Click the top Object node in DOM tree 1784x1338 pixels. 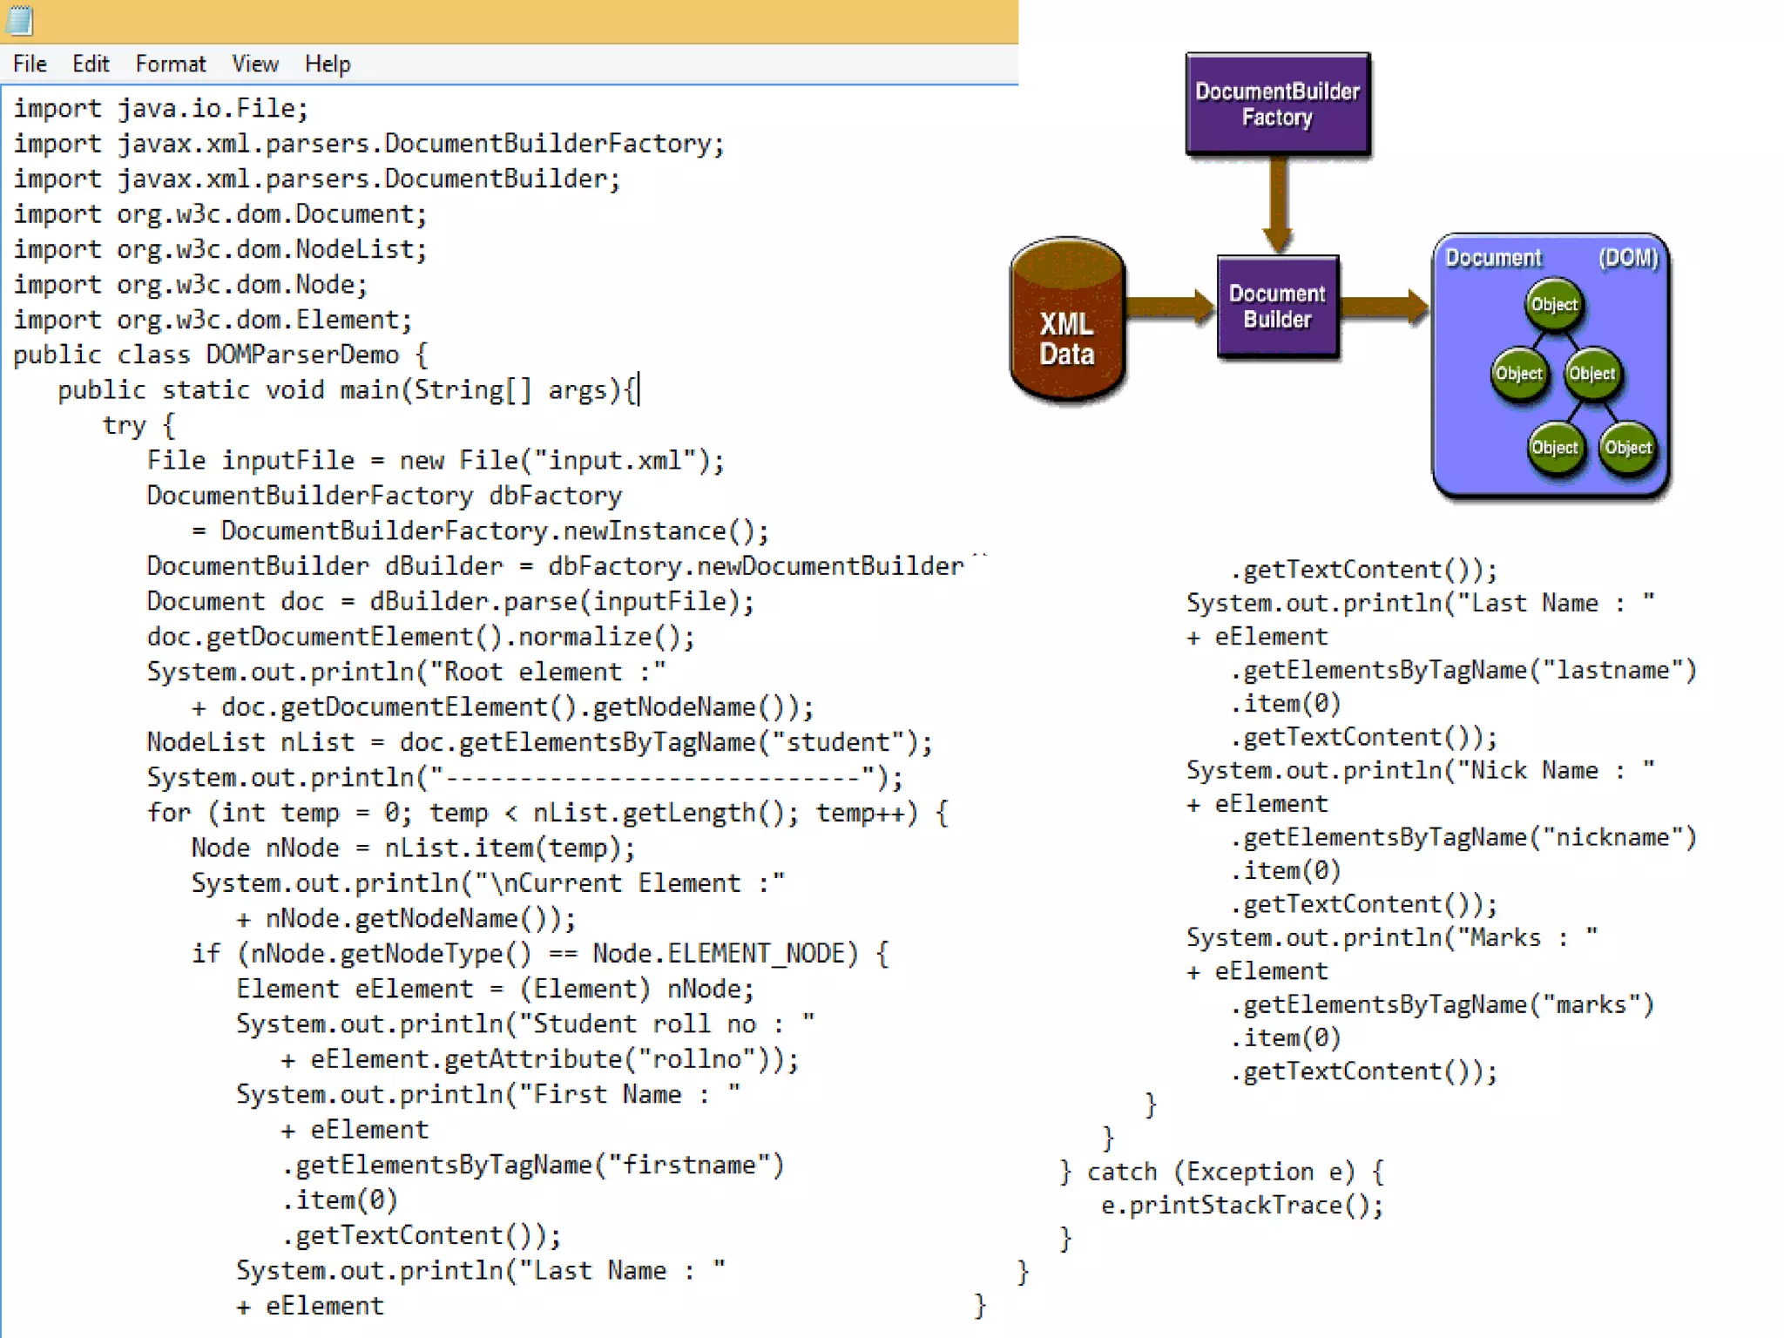coord(1554,305)
